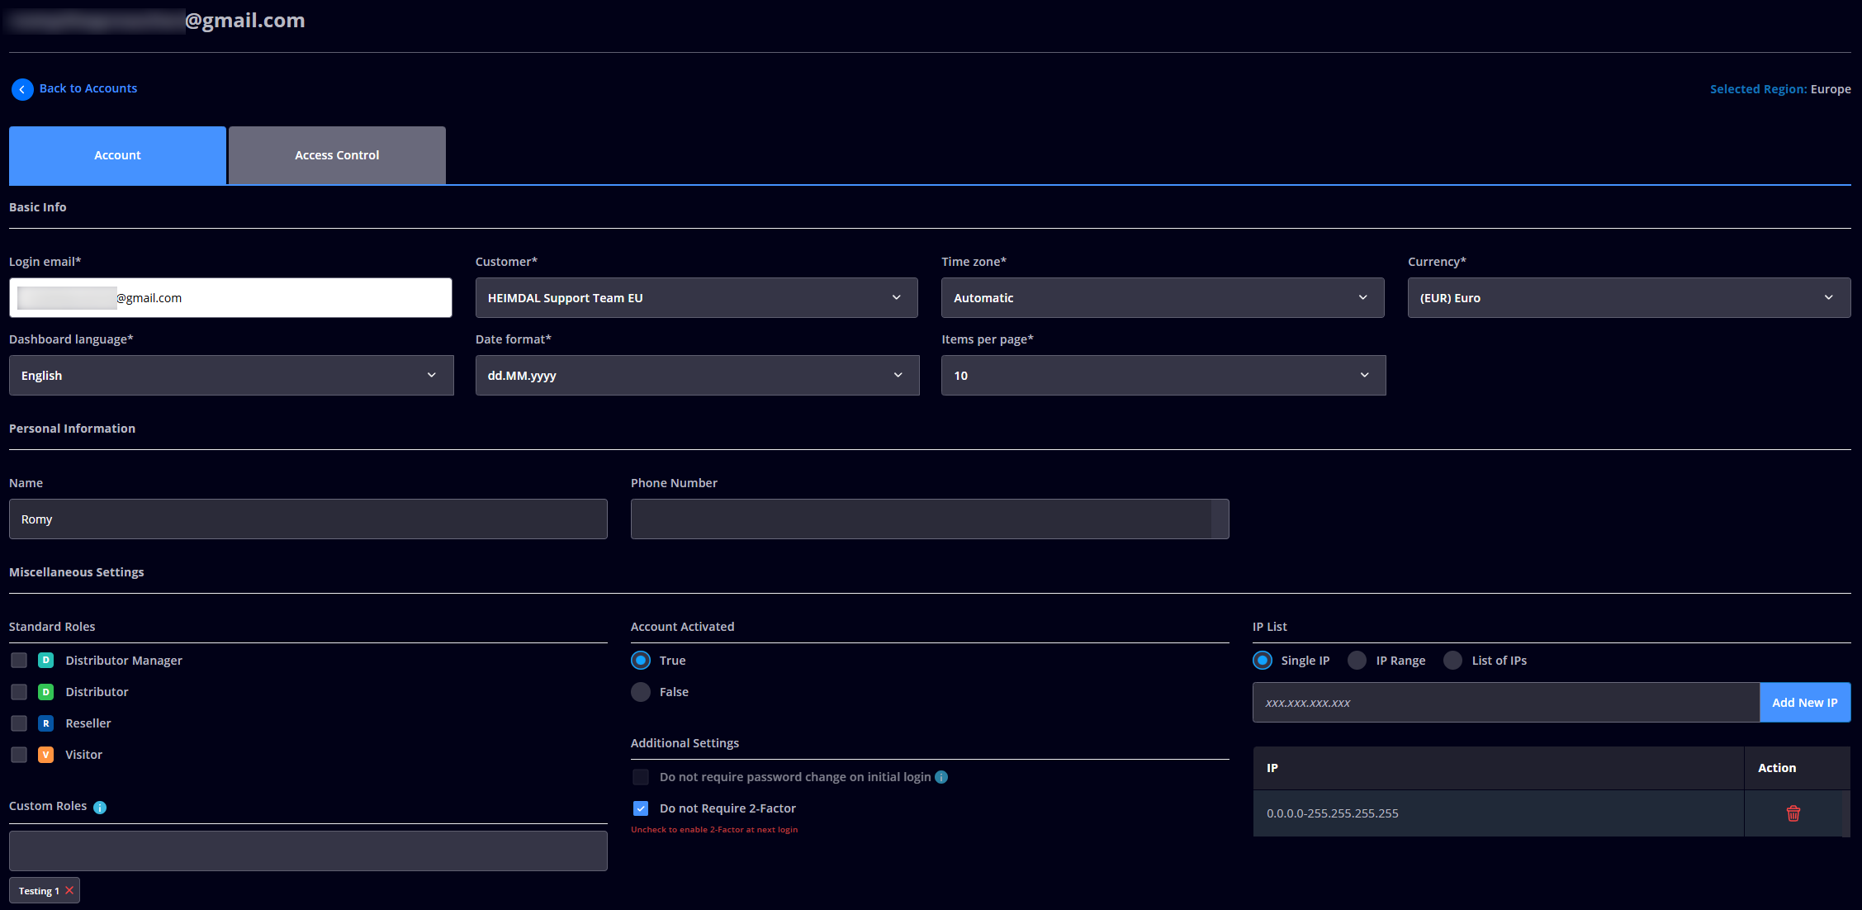
Task: Click the back arrow circle icon
Action: point(22,89)
